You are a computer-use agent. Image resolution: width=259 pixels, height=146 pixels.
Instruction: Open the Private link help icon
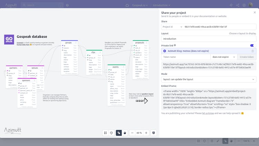[175, 45]
